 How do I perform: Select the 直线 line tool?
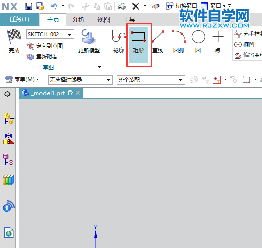click(158, 41)
